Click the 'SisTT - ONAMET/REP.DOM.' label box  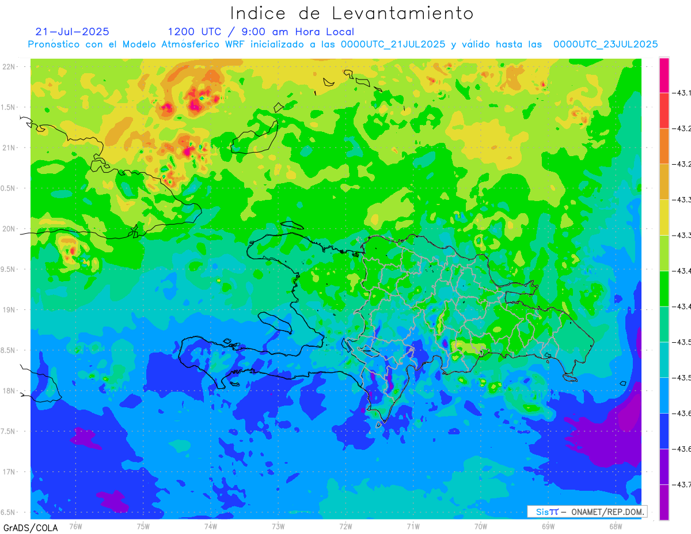[x=587, y=512]
